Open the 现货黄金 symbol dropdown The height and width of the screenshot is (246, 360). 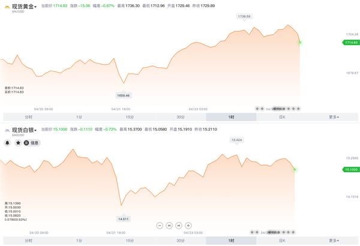pos(24,7)
